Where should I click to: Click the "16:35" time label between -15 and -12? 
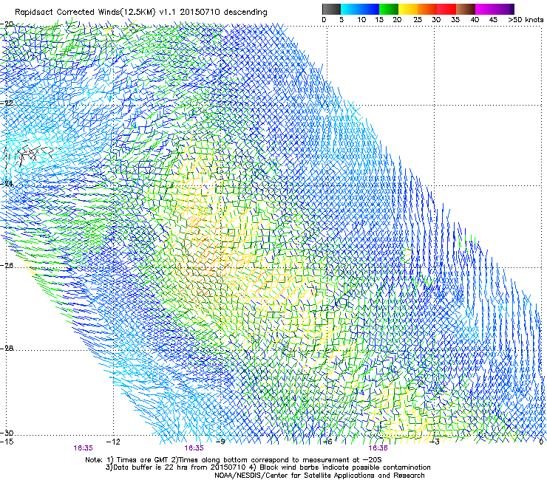pyautogui.click(x=84, y=448)
